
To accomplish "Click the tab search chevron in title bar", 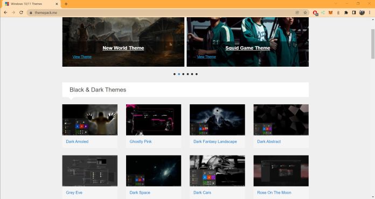I will 336,4.
